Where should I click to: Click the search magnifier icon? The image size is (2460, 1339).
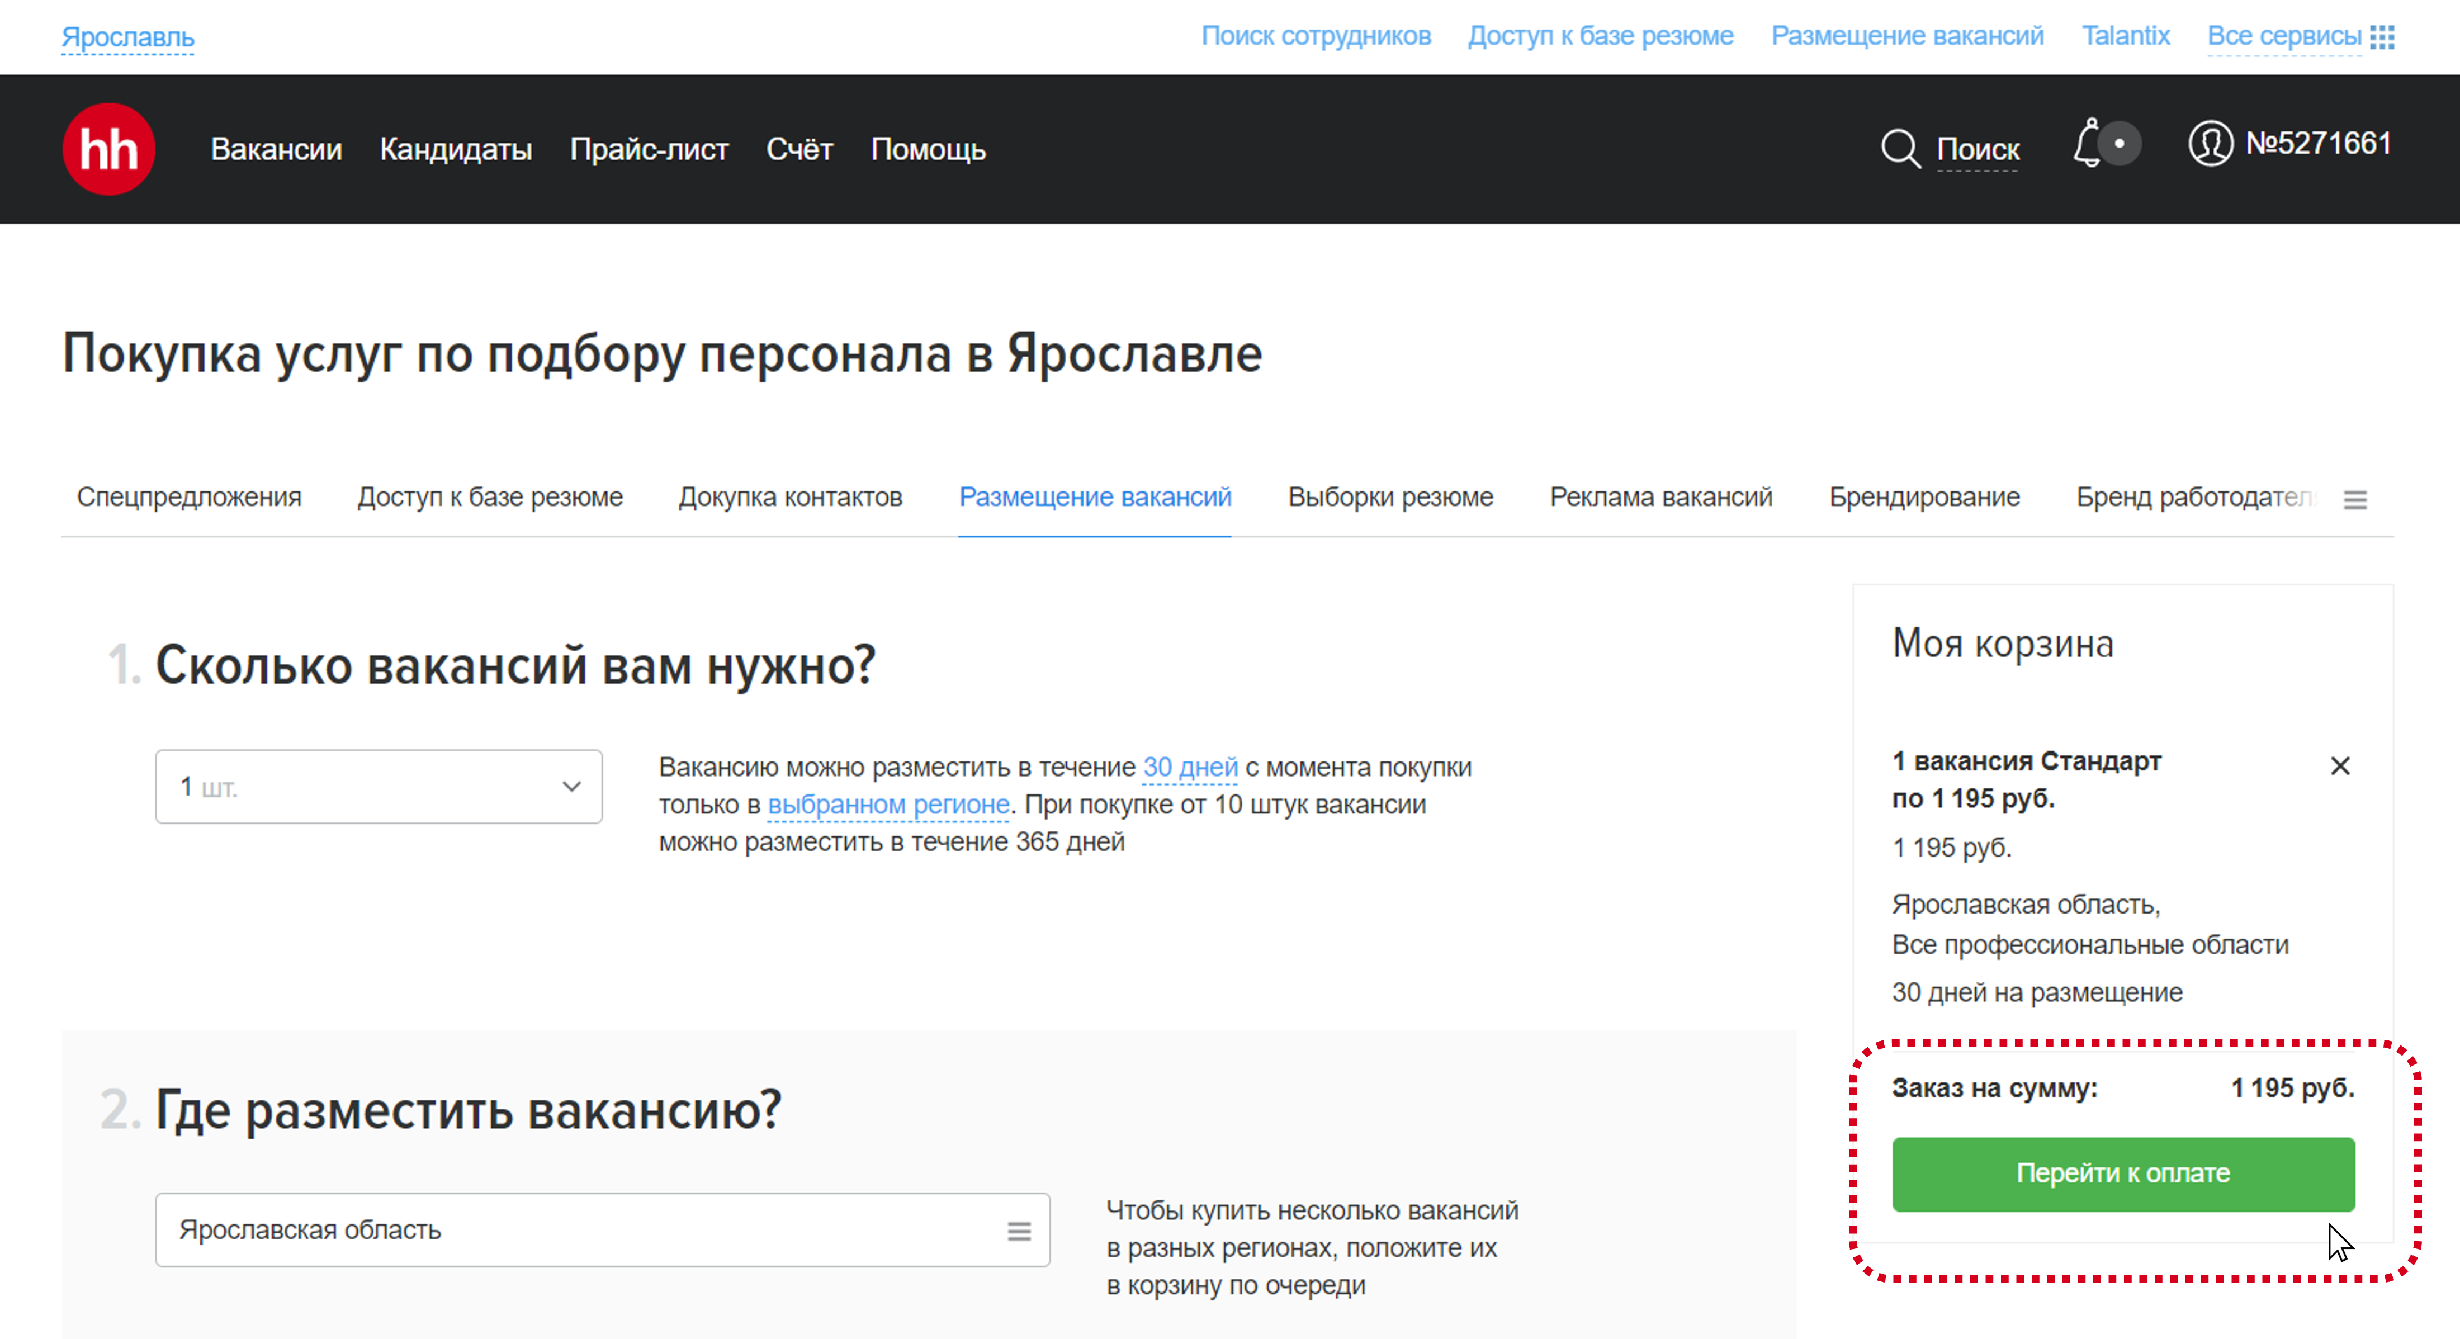[x=1899, y=149]
